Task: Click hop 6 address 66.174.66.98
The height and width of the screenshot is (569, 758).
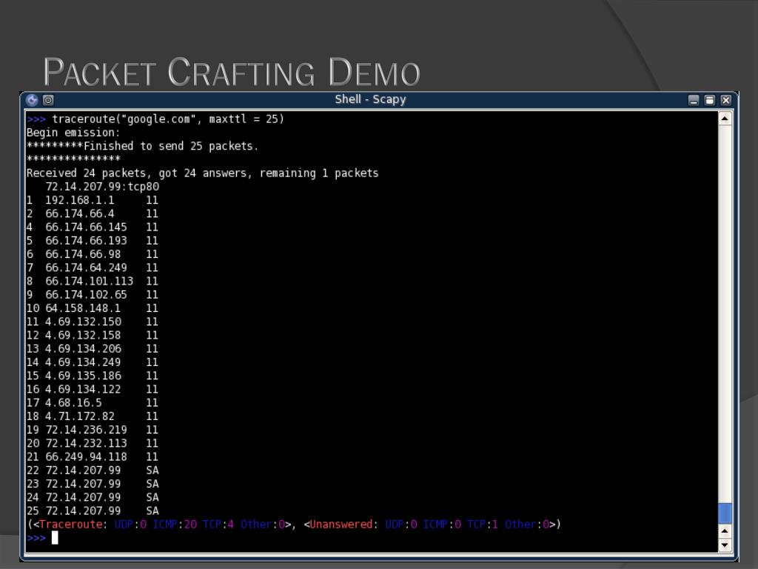Action: (x=83, y=255)
